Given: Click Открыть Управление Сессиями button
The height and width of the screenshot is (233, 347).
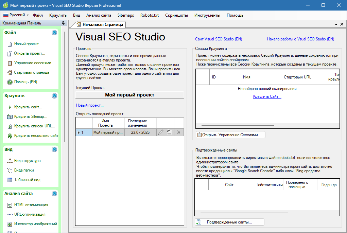Looking at the screenshot, I should tap(230, 135).
